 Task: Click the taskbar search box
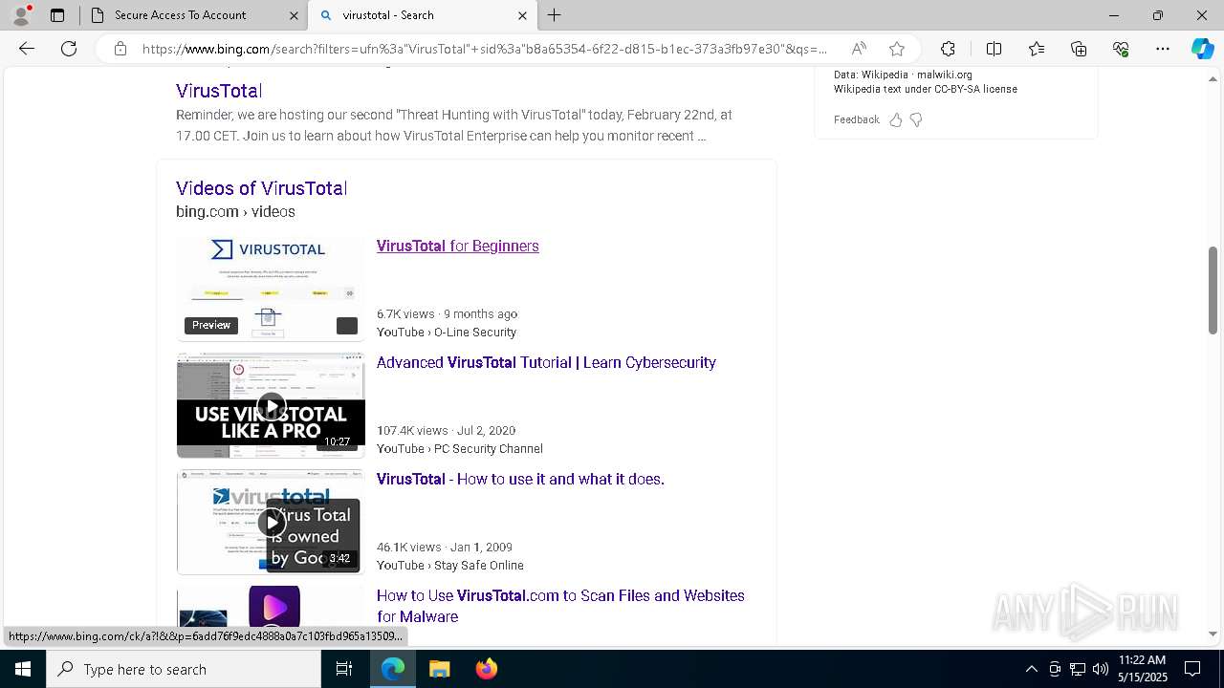184,669
